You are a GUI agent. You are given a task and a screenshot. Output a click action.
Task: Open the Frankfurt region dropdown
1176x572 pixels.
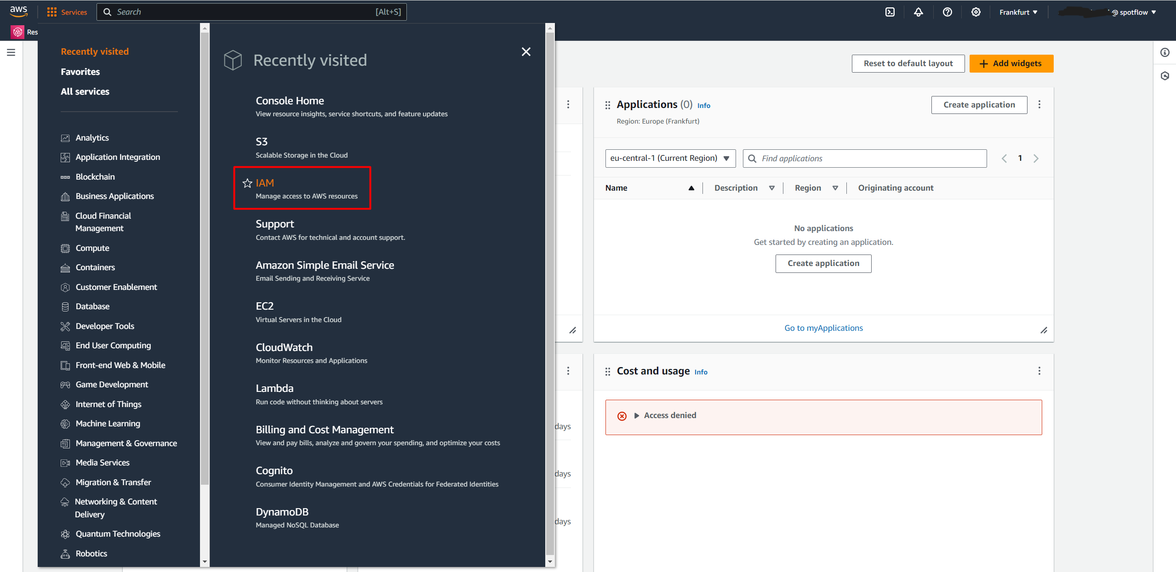(x=1018, y=12)
